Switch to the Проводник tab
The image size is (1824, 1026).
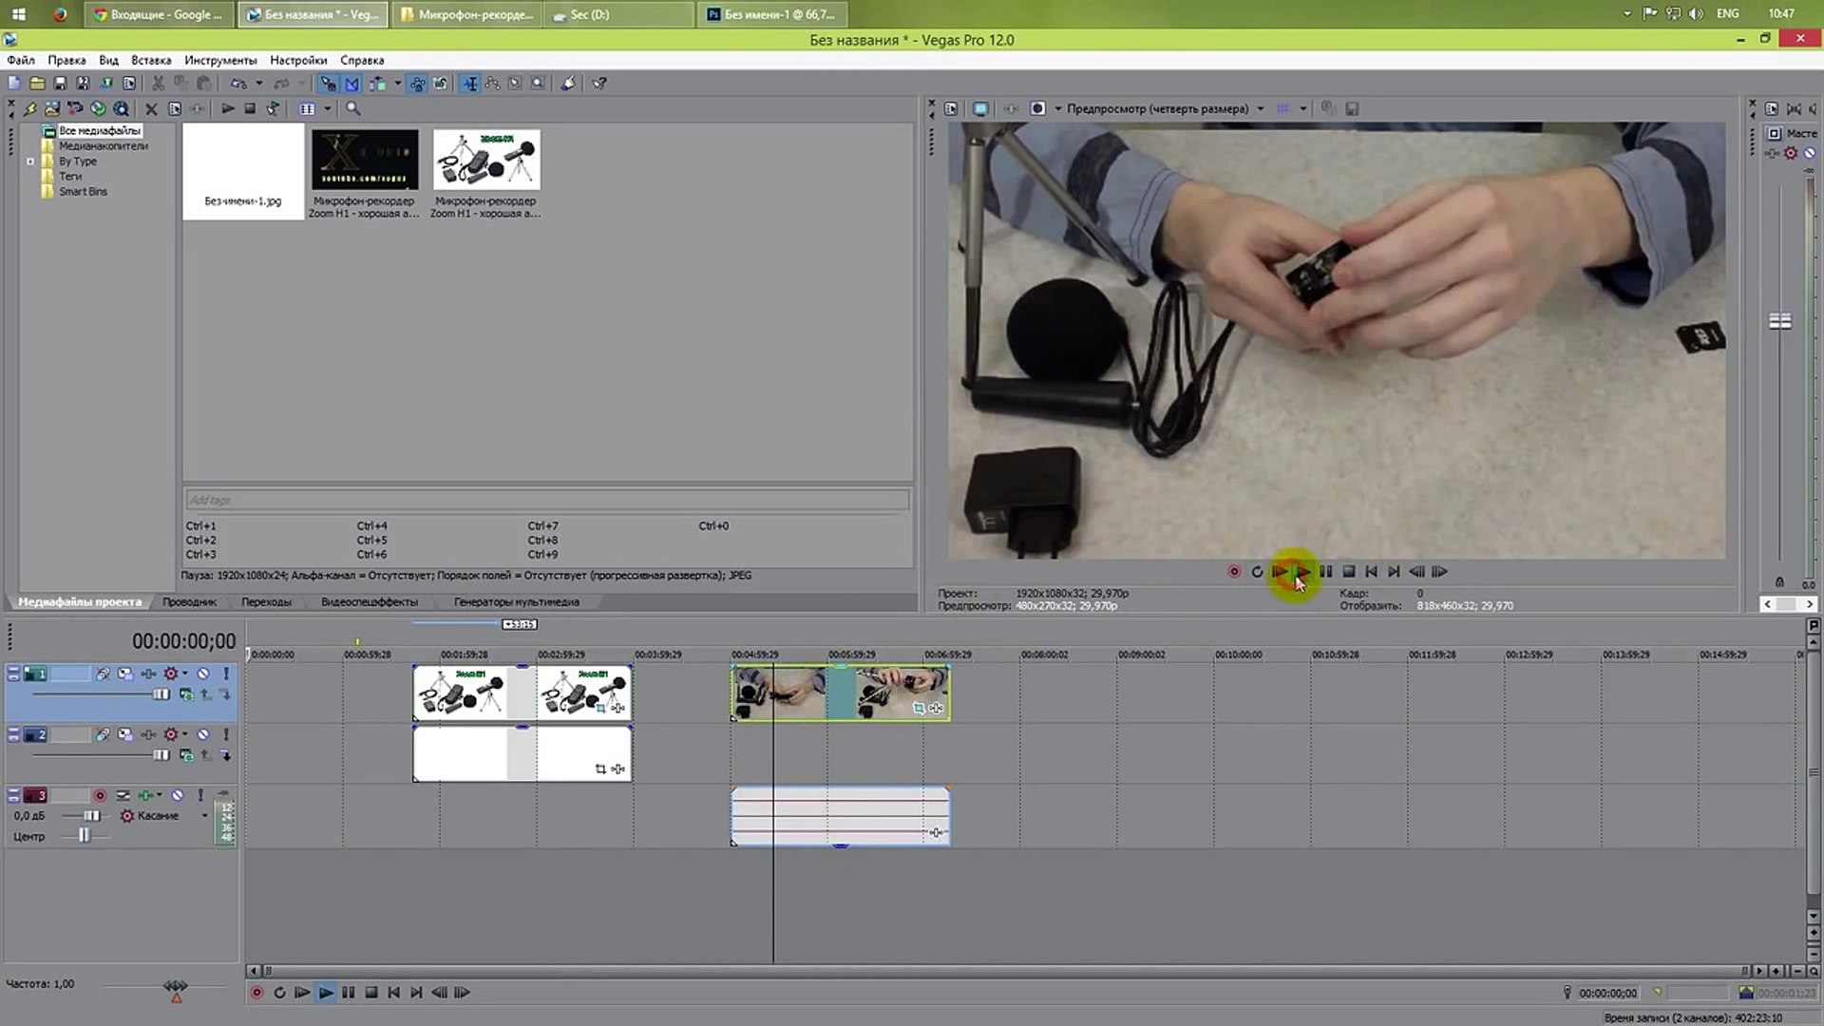point(189,602)
